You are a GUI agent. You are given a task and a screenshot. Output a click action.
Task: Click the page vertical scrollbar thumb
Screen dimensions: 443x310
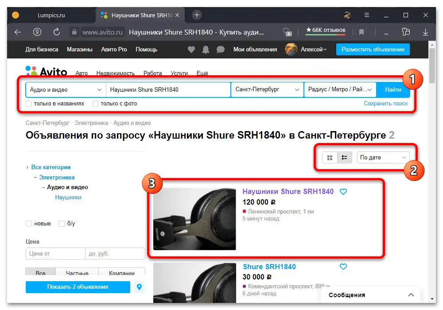click(x=432, y=66)
